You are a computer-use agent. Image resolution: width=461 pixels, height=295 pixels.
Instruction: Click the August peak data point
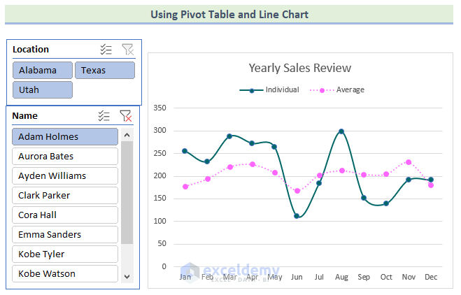[x=341, y=131]
